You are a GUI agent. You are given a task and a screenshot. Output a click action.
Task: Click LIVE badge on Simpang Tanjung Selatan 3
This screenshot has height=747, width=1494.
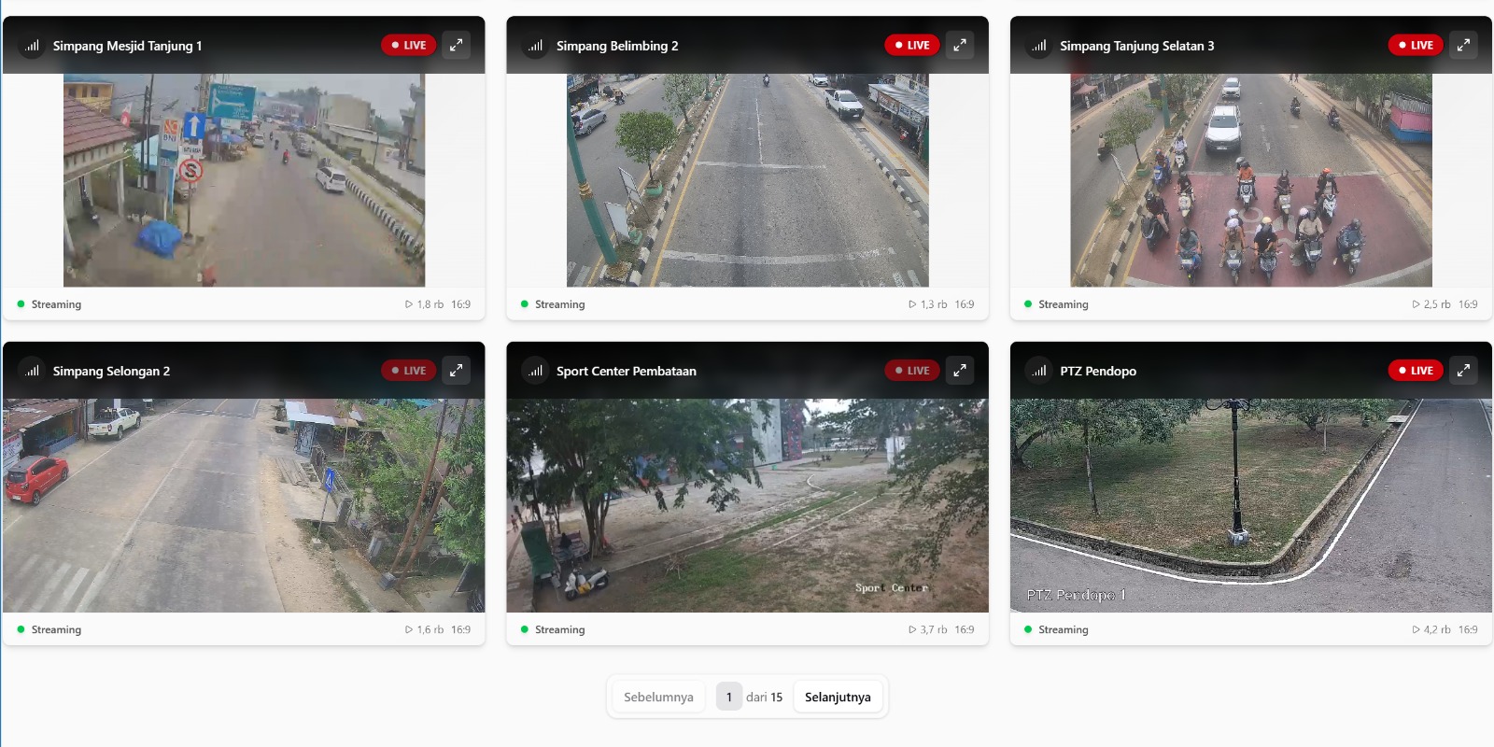[1416, 45]
